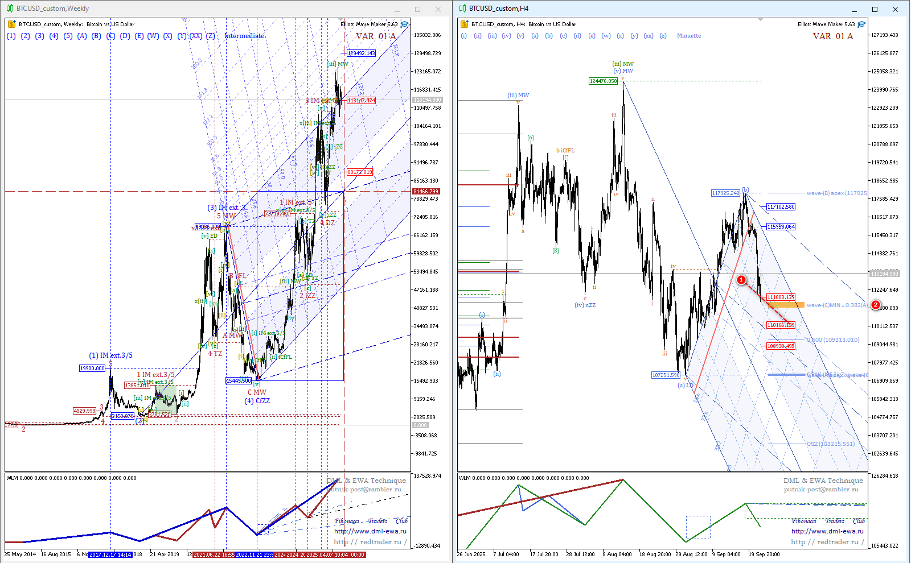Click the candlestick icon in Weekly window title
The image size is (911, 563).
10,9
